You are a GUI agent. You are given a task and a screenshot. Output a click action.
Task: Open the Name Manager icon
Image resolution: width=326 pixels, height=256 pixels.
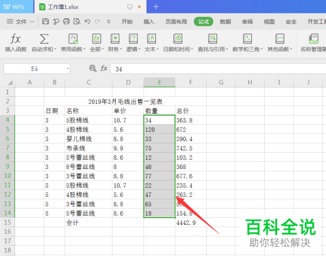point(314,39)
